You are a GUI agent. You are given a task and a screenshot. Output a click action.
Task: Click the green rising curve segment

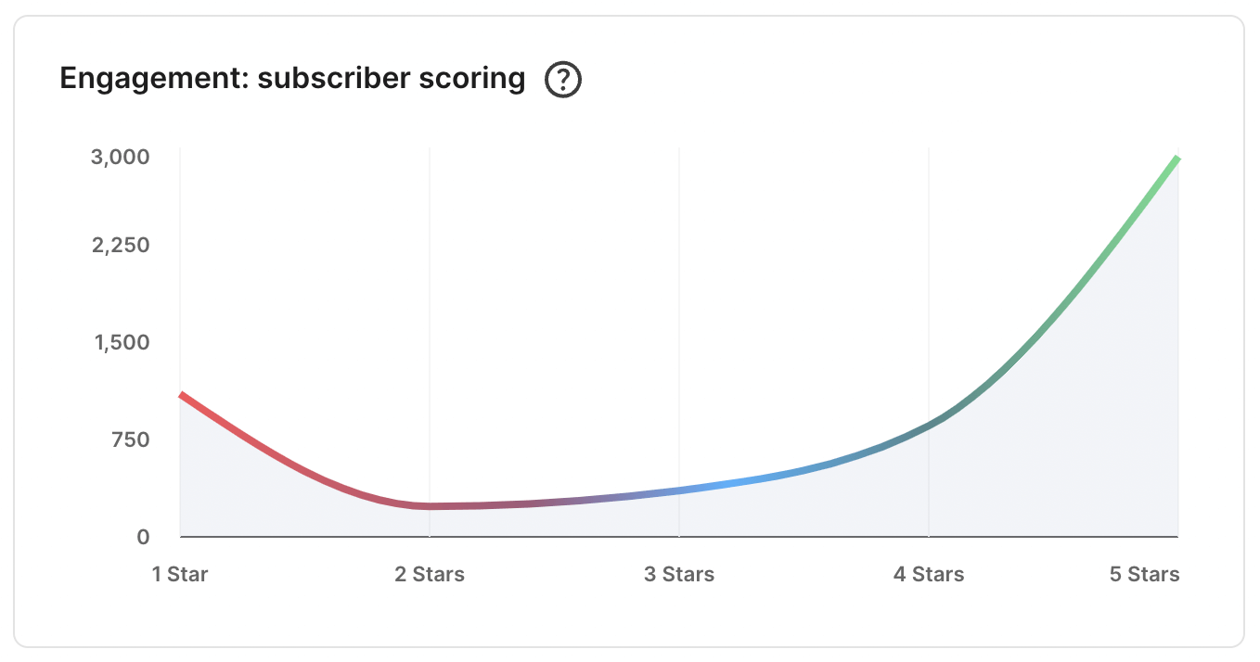[x=1095, y=265]
